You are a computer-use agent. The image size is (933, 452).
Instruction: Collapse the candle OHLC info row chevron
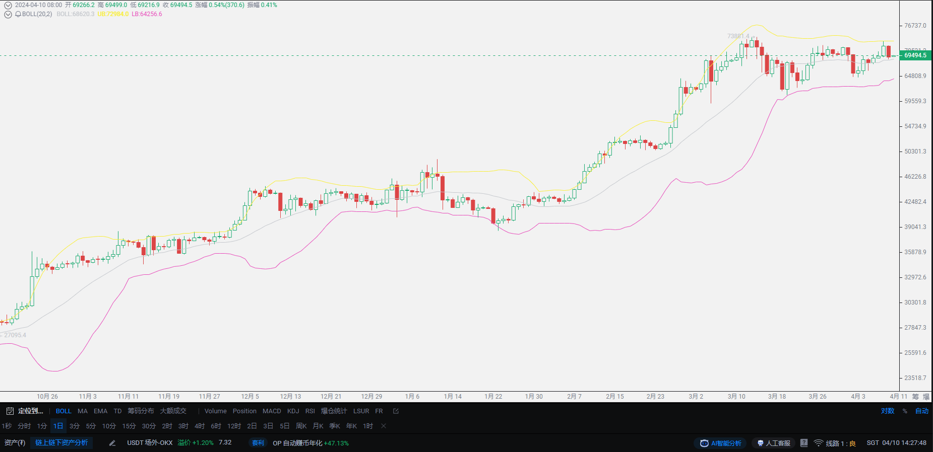[x=8, y=5]
